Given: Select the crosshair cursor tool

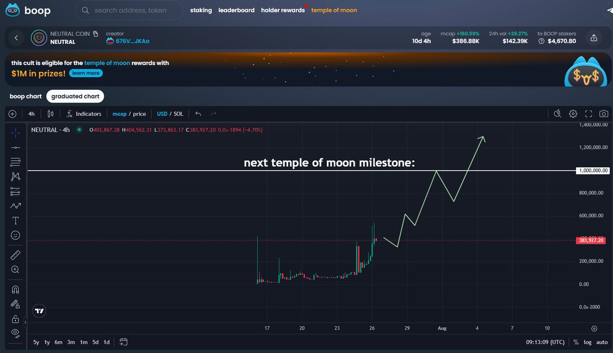Looking at the screenshot, I should tap(15, 132).
